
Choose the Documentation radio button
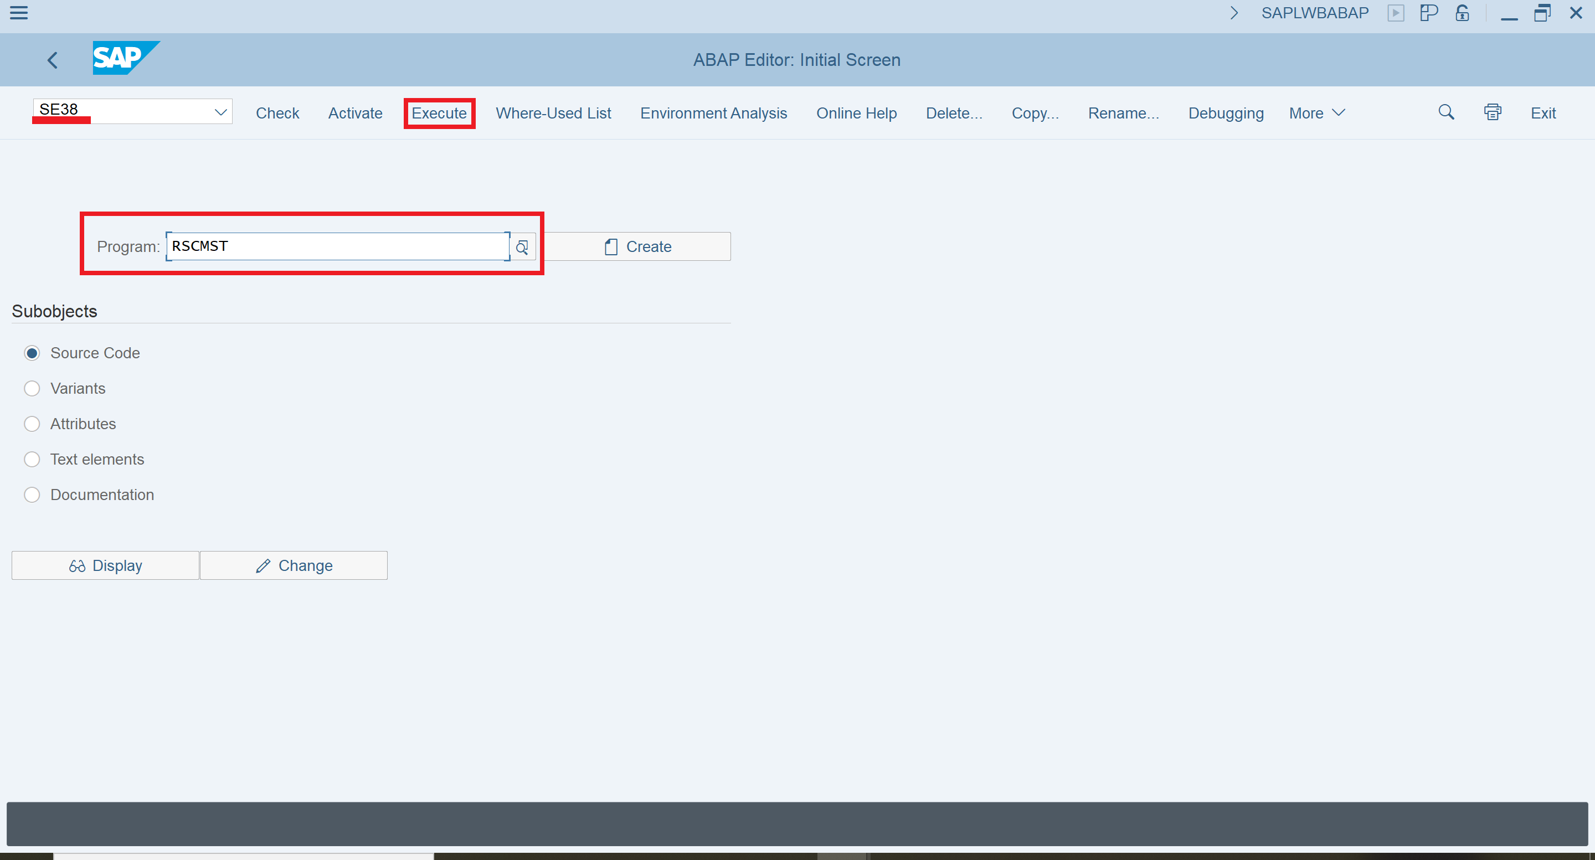[32, 495]
